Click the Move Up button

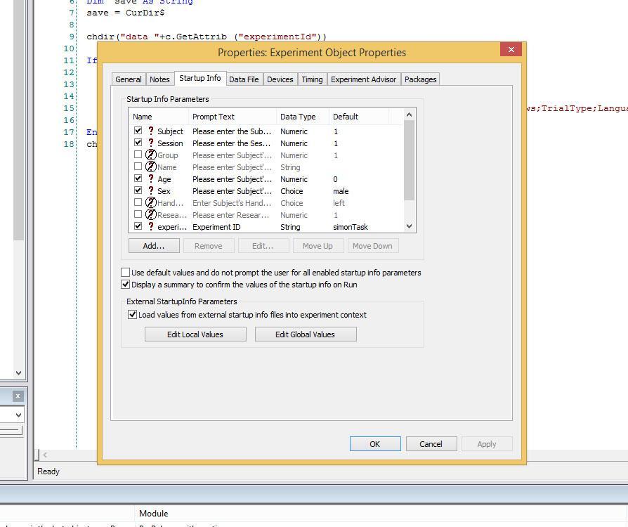pyautogui.click(x=318, y=246)
